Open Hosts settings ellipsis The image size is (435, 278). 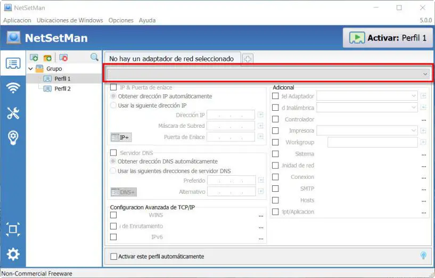pos(424,201)
